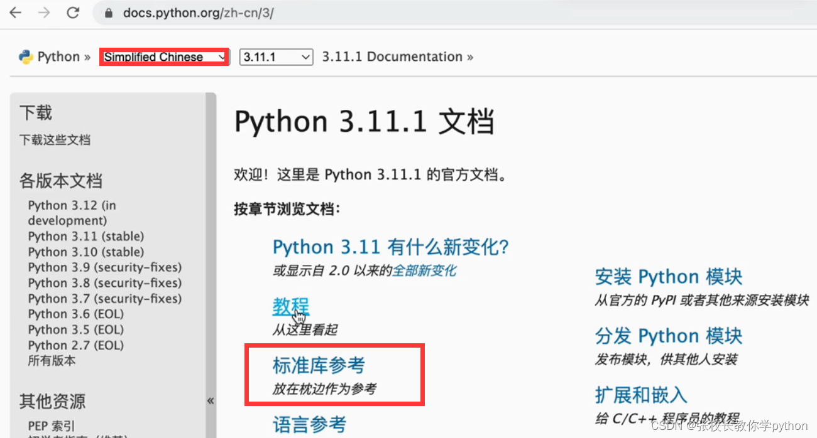This screenshot has height=438, width=817.
Task: Click the 各版本文档 sidebar heading
Action: pos(60,181)
